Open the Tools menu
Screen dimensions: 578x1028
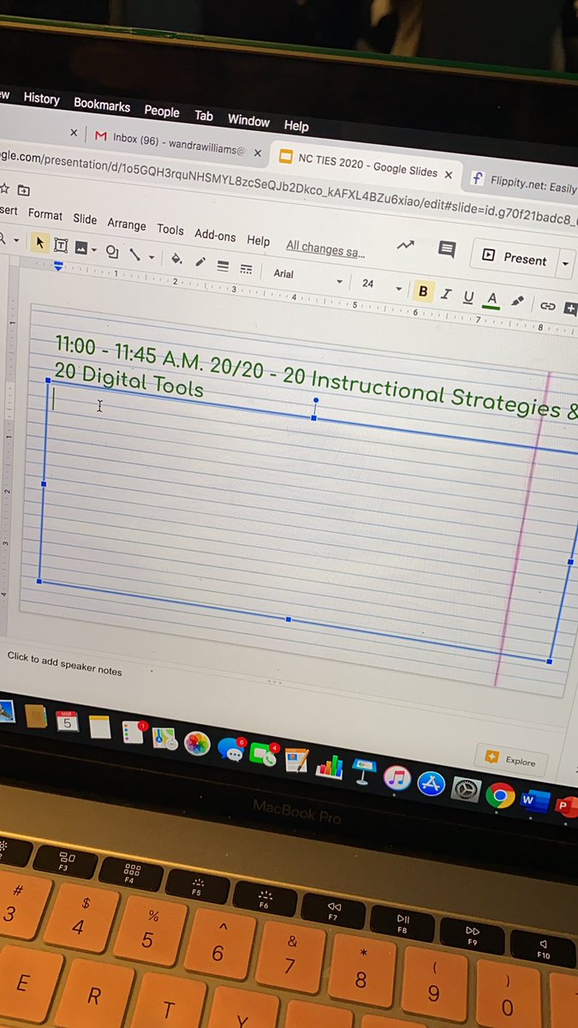(x=170, y=229)
